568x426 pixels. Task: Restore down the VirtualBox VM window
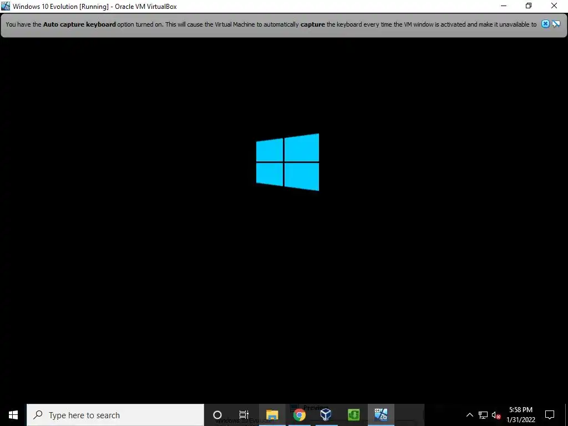click(x=529, y=6)
